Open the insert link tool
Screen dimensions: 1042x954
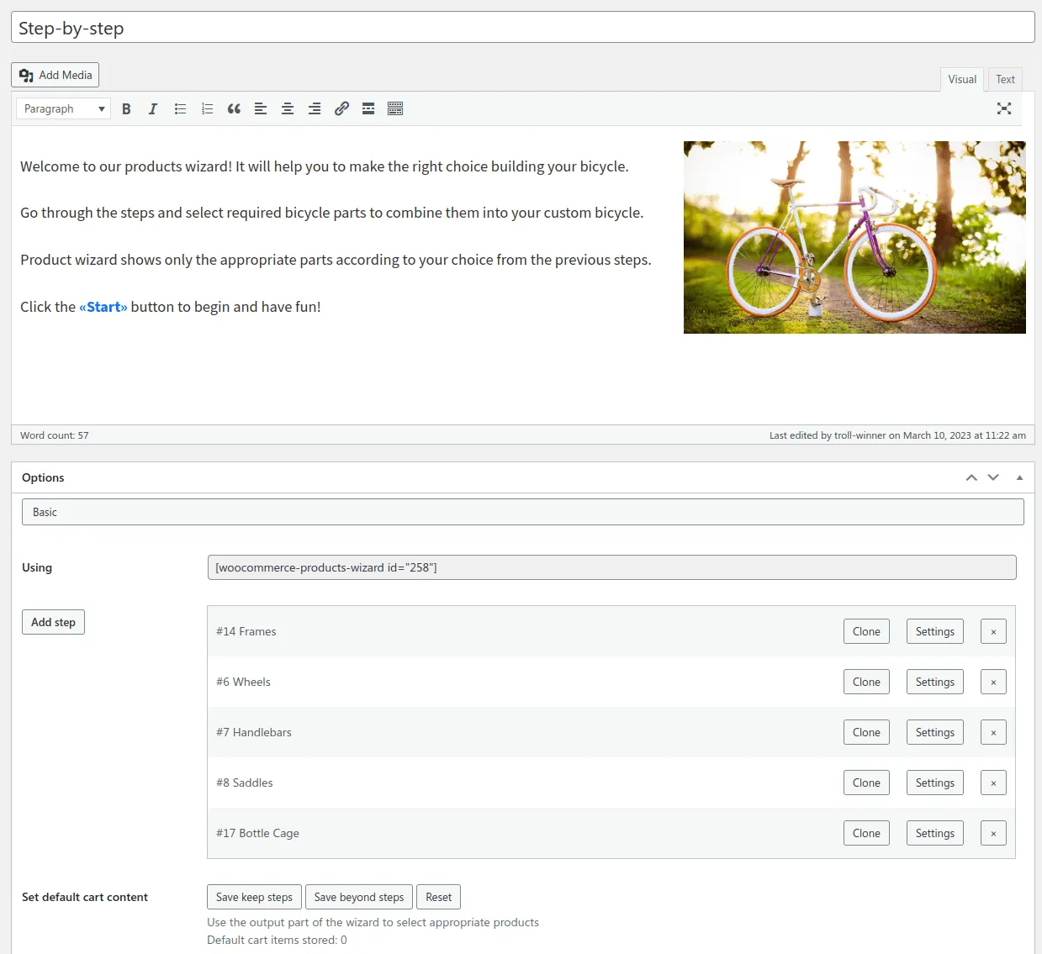[x=341, y=108]
